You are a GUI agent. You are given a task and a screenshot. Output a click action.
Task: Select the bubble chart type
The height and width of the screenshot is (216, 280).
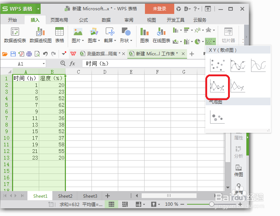pos(217,117)
